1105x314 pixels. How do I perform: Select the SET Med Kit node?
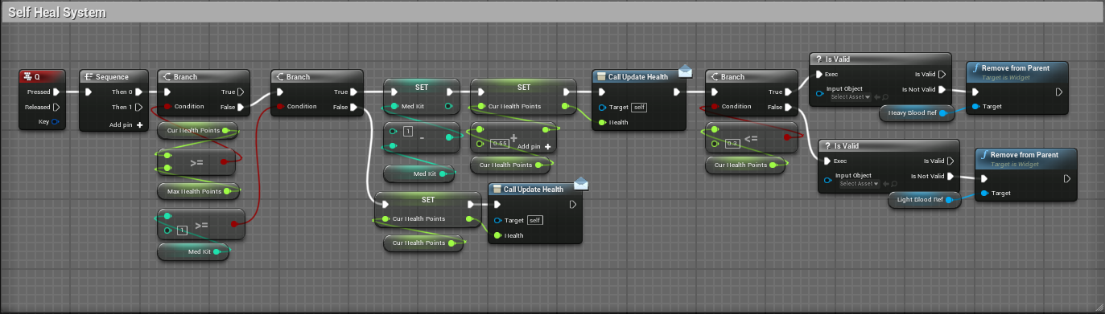tap(421, 96)
